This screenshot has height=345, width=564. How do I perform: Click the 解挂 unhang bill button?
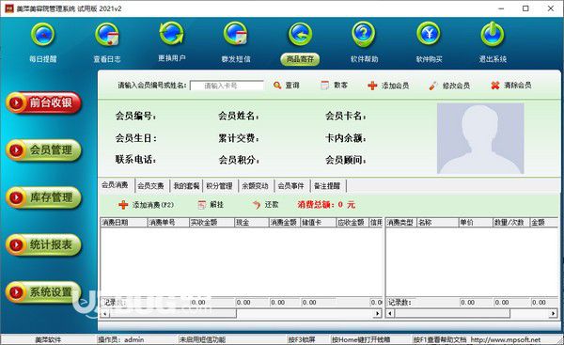tap(211, 205)
